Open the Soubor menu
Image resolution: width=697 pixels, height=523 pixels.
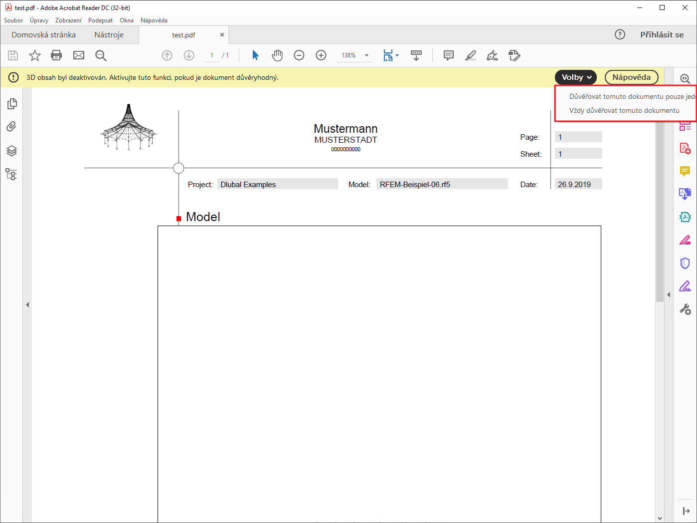pos(13,20)
